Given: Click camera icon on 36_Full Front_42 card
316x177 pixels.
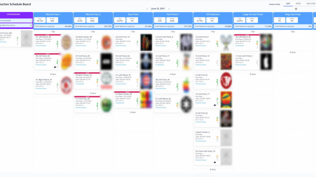Looking at the screenshot, I should click(55, 67).
